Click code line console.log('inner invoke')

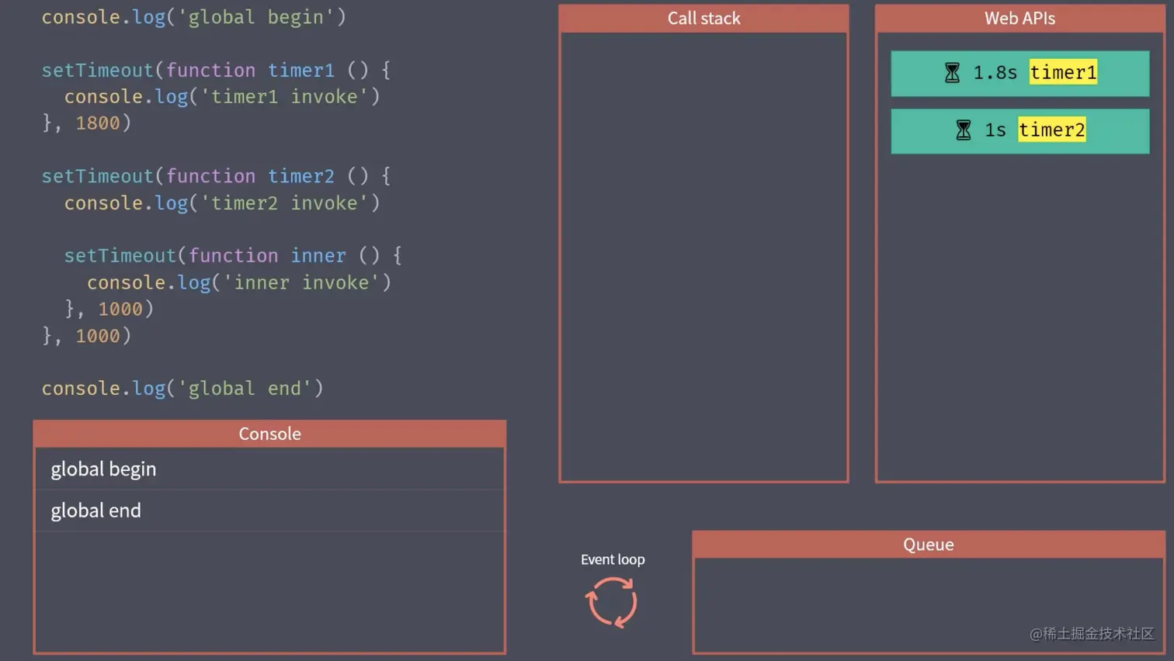pyautogui.click(x=239, y=282)
